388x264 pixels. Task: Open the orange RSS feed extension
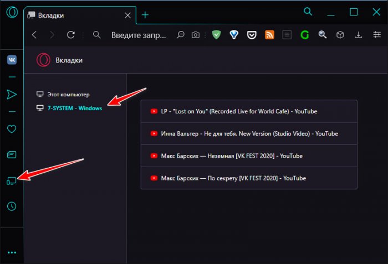(269, 35)
